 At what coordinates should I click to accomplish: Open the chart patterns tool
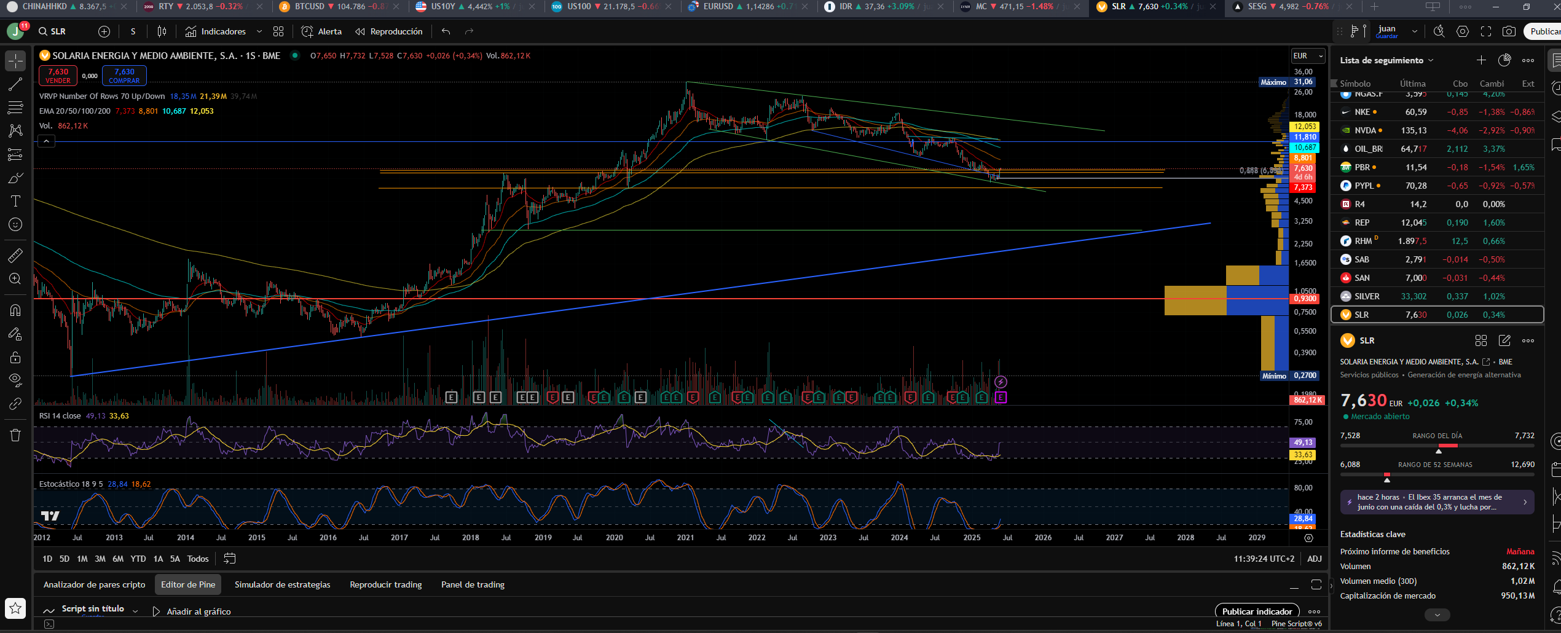tap(15, 130)
